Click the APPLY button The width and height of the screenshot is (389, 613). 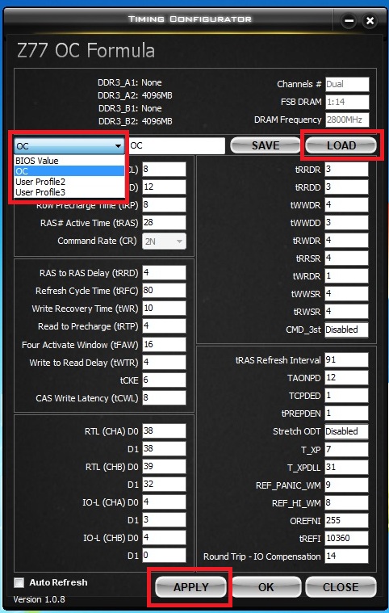[191, 587]
